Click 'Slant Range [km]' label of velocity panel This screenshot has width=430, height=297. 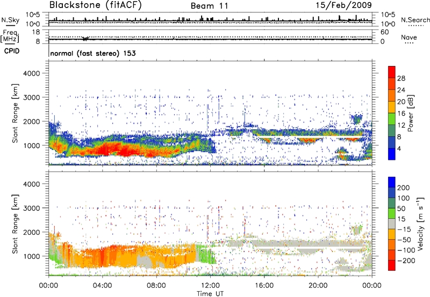pyautogui.click(x=15, y=224)
